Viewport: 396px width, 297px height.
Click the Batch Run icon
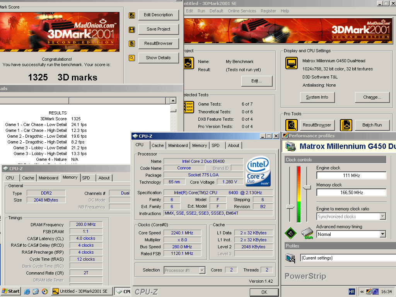[346, 125]
